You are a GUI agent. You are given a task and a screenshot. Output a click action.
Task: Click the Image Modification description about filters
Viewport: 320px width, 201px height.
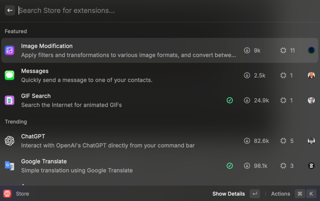tap(128, 55)
